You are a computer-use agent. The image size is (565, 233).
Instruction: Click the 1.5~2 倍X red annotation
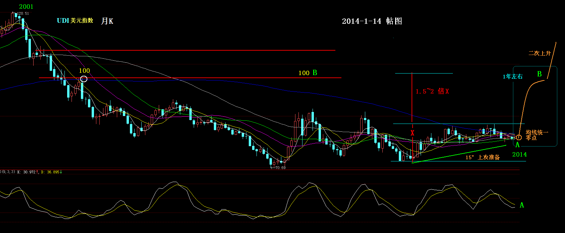tap(432, 92)
